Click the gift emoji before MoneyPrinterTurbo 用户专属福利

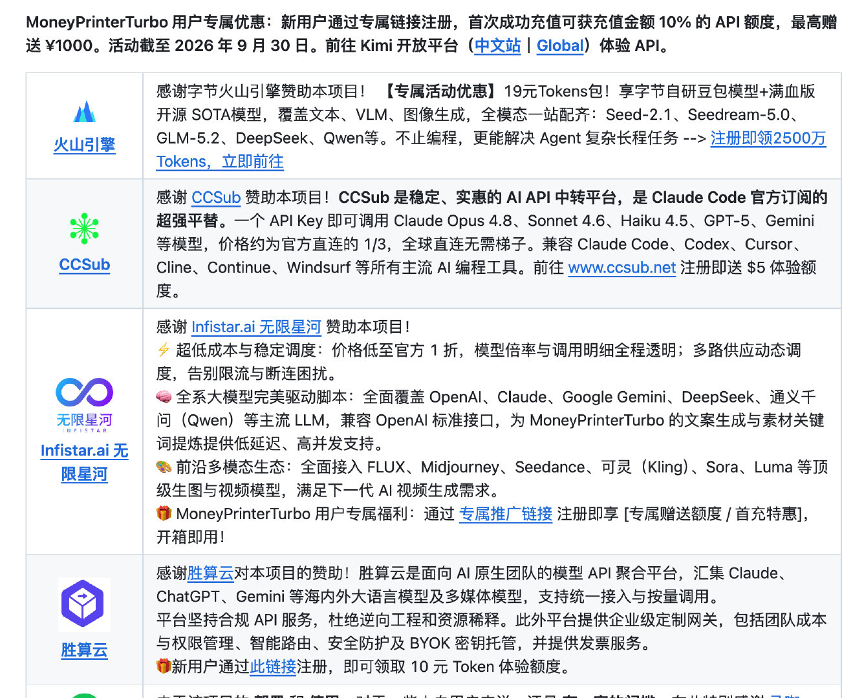164,514
